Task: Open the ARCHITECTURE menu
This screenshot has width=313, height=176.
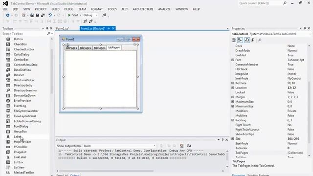Action: (x=143, y=9)
